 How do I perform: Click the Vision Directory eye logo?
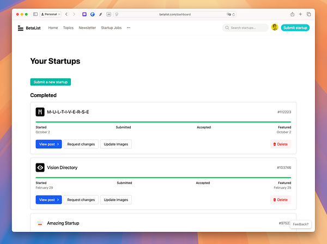[x=40, y=168]
